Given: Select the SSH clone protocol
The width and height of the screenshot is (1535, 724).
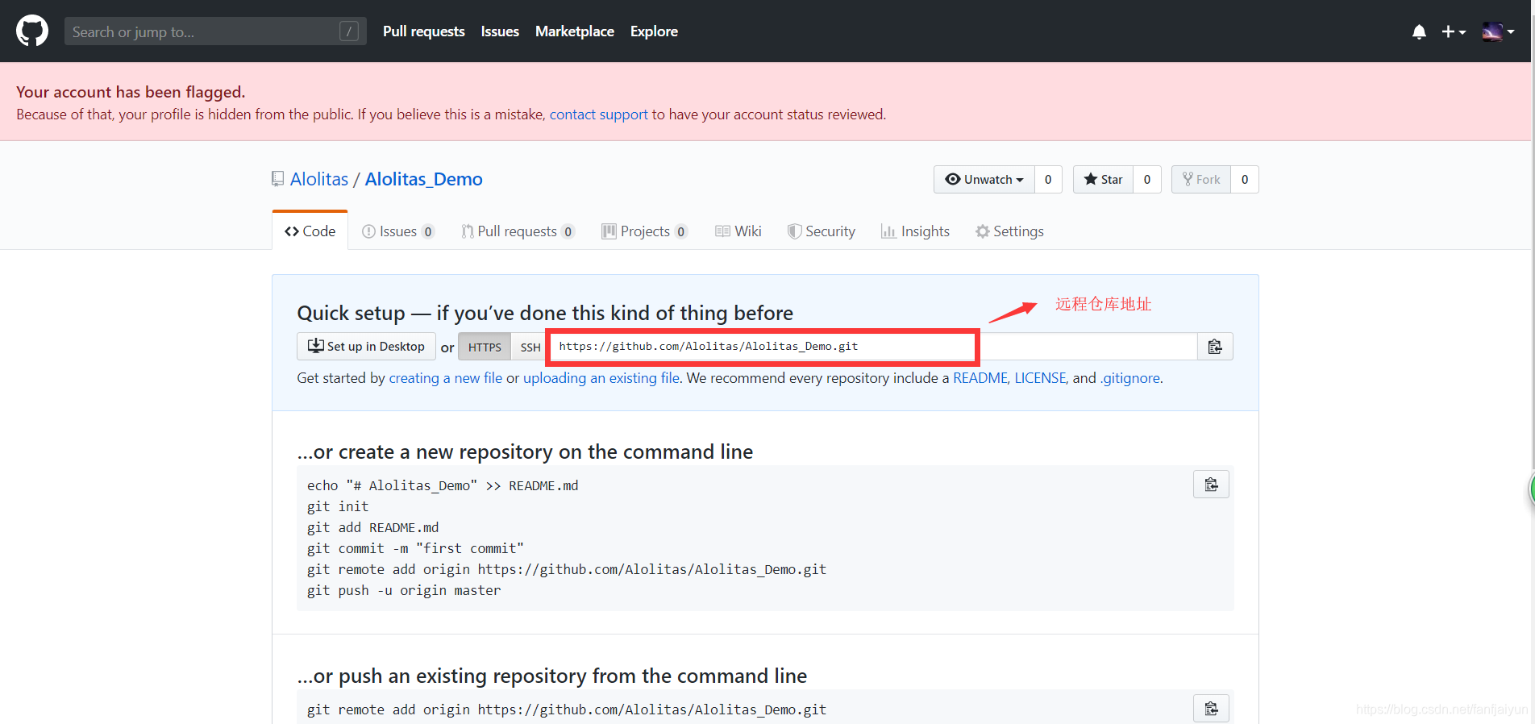Looking at the screenshot, I should click(530, 347).
